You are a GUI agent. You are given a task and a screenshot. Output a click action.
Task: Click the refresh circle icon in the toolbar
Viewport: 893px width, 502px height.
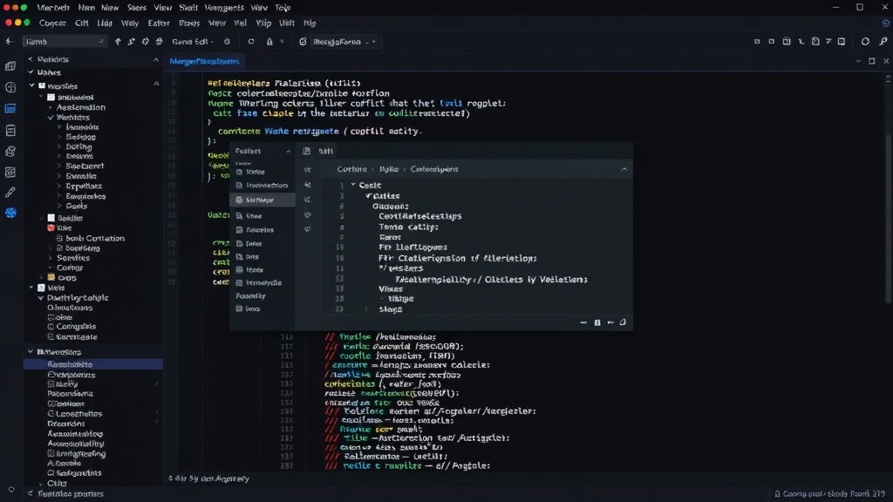tap(250, 42)
